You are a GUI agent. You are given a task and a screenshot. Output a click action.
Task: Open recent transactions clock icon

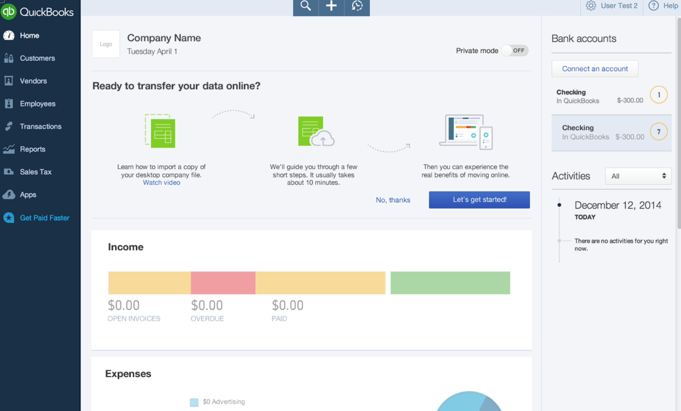pyautogui.click(x=357, y=6)
